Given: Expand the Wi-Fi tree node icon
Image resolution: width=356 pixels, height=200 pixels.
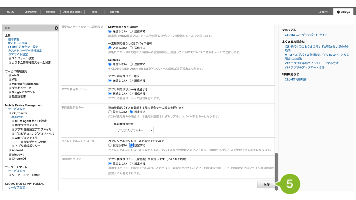Looking at the screenshot, I should pos(10,75).
